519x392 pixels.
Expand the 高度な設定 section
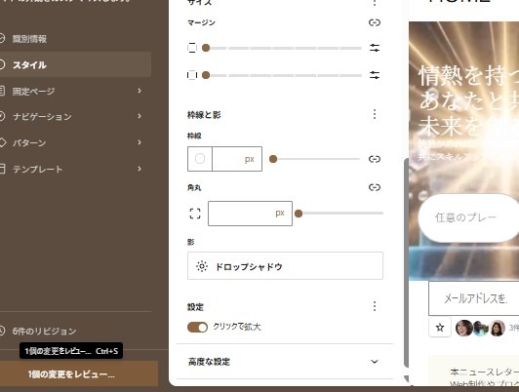tap(285, 362)
